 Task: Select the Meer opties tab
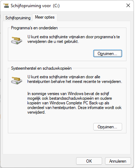click(x=45, y=17)
